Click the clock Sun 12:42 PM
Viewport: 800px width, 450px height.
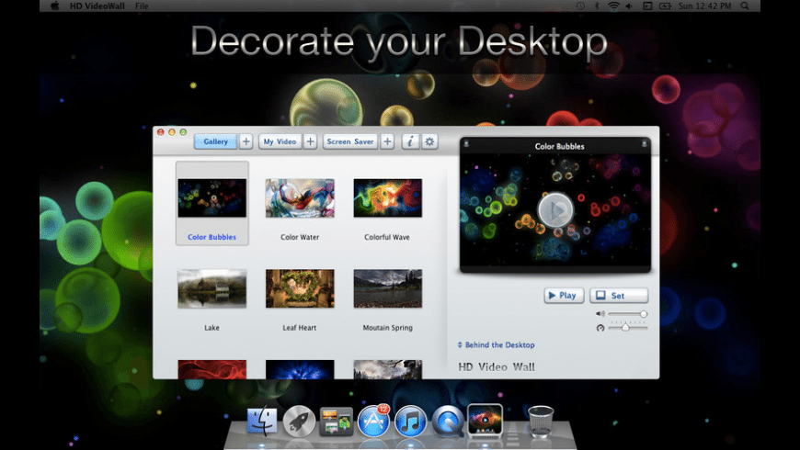pyautogui.click(x=704, y=6)
